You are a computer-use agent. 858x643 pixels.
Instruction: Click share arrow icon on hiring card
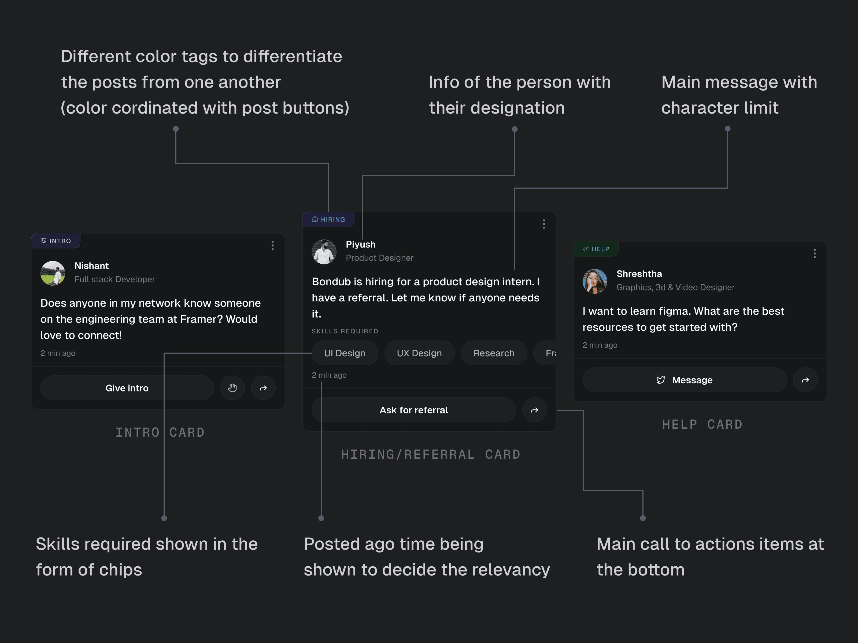pyautogui.click(x=534, y=410)
